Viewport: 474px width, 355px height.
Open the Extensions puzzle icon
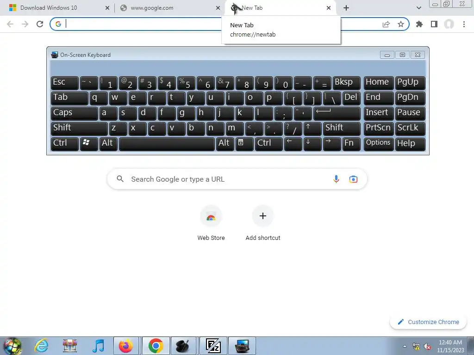(x=419, y=24)
